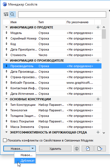Grab reorder handle of Тип Конструкции row

[7, 105]
